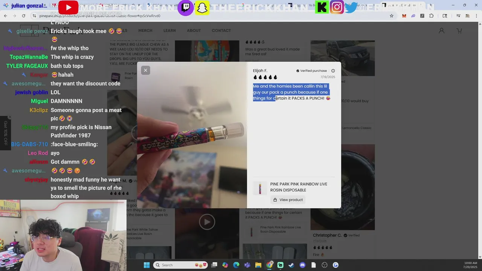
Task: Open Microsoft Teams from taskbar
Action: pos(247,265)
